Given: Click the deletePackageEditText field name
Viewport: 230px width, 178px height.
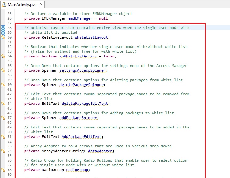Looking at the screenshot, I should pos(85,104).
